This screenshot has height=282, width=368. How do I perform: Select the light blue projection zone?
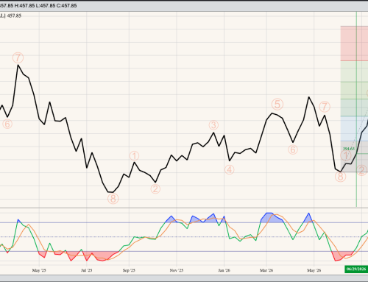tap(354, 129)
